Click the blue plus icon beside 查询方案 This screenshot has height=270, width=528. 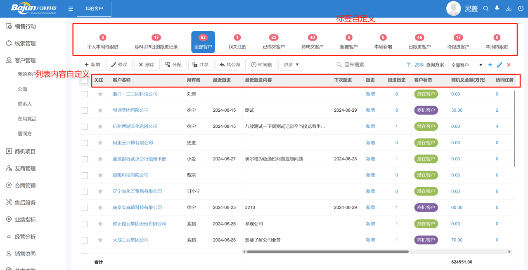pyautogui.click(x=490, y=65)
